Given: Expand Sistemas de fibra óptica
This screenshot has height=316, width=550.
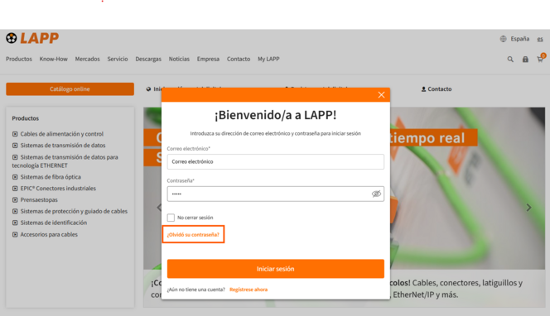Looking at the screenshot, I should (x=46, y=177).
